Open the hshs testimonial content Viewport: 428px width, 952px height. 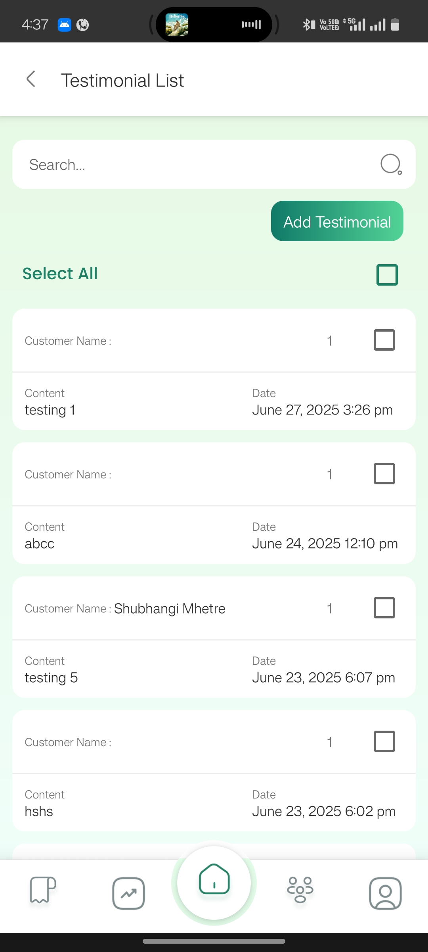tap(39, 812)
